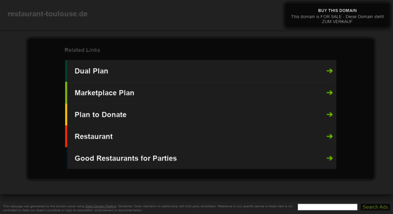The height and width of the screenshot is (214, 393).
Task: Click arrow next to Good Restaurants for Parties
Action: coord(329,158)
